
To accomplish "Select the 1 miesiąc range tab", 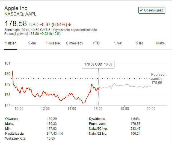I will pyautogui.click(x=53, y=43).
